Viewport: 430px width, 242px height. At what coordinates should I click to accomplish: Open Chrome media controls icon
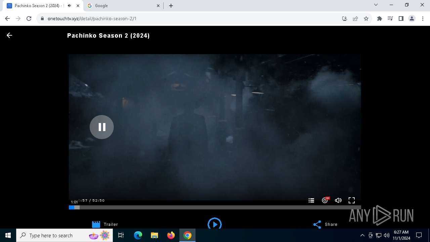point(390,18)
